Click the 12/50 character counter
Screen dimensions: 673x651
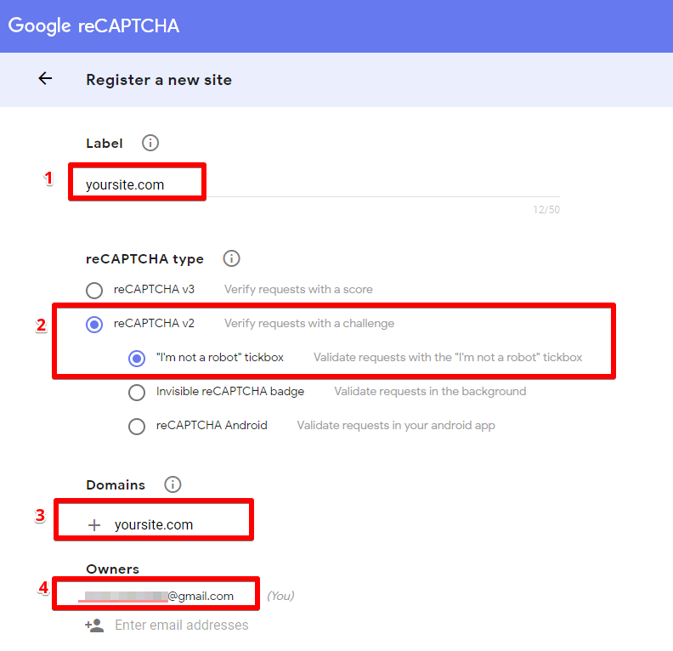[546, 210]
